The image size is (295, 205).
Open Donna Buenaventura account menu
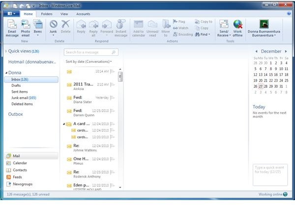point(264,28)
